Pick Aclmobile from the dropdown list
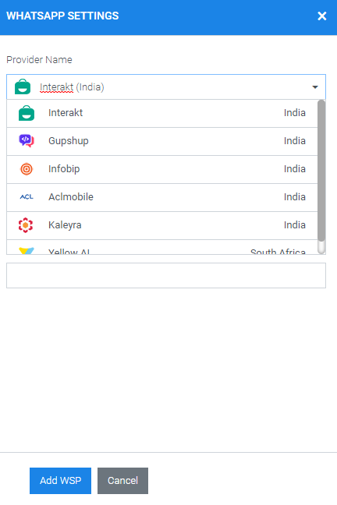Image resolution: width=337 pixels, height=505 pixels. (x=162, y=197)
